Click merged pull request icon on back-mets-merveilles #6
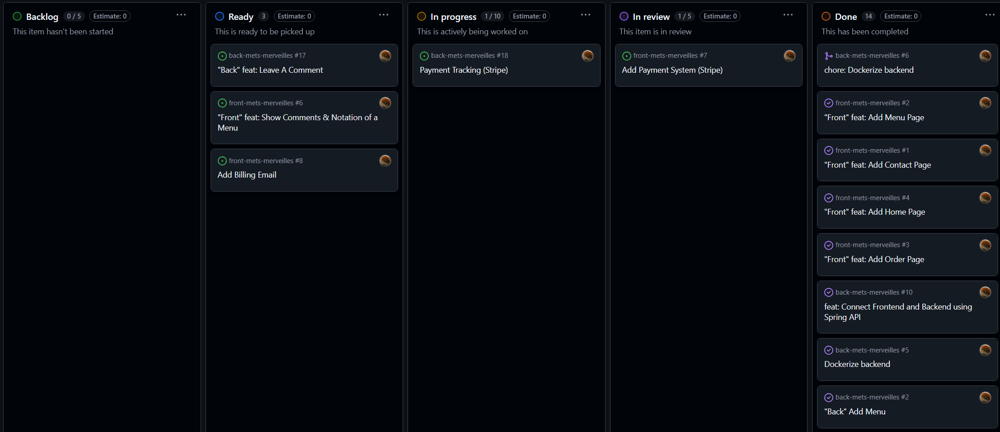1000x432 pixels. 829,56
